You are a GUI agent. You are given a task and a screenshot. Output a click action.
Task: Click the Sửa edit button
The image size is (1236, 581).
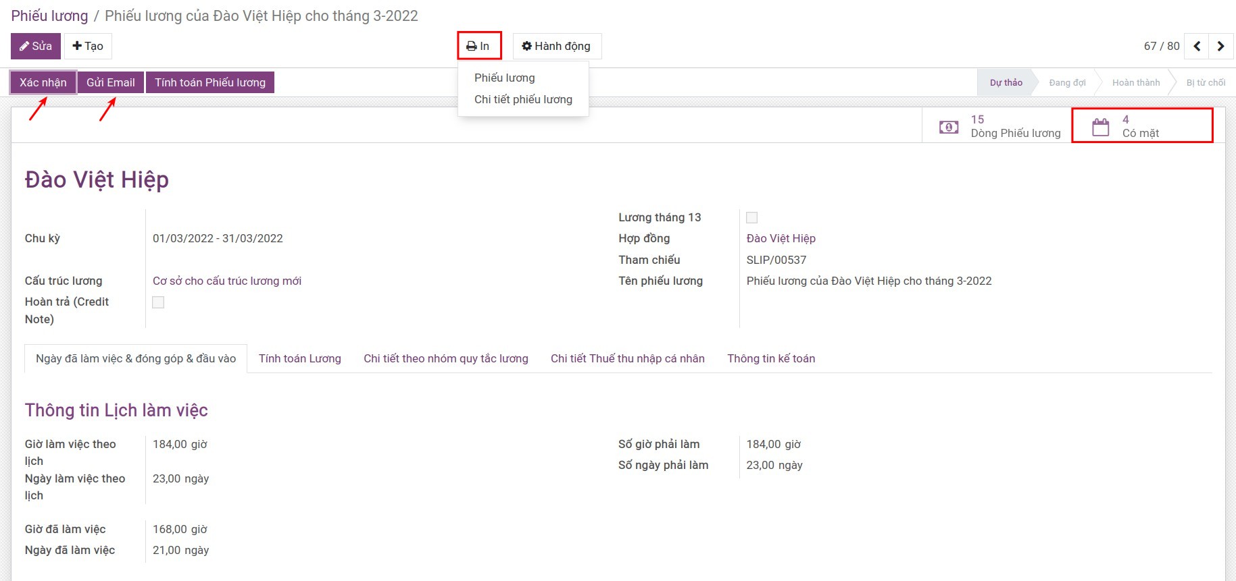(x=36, y=46)
